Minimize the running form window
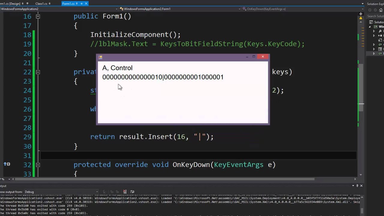Viewport: 384px width, 216px height. pos(247,56)
